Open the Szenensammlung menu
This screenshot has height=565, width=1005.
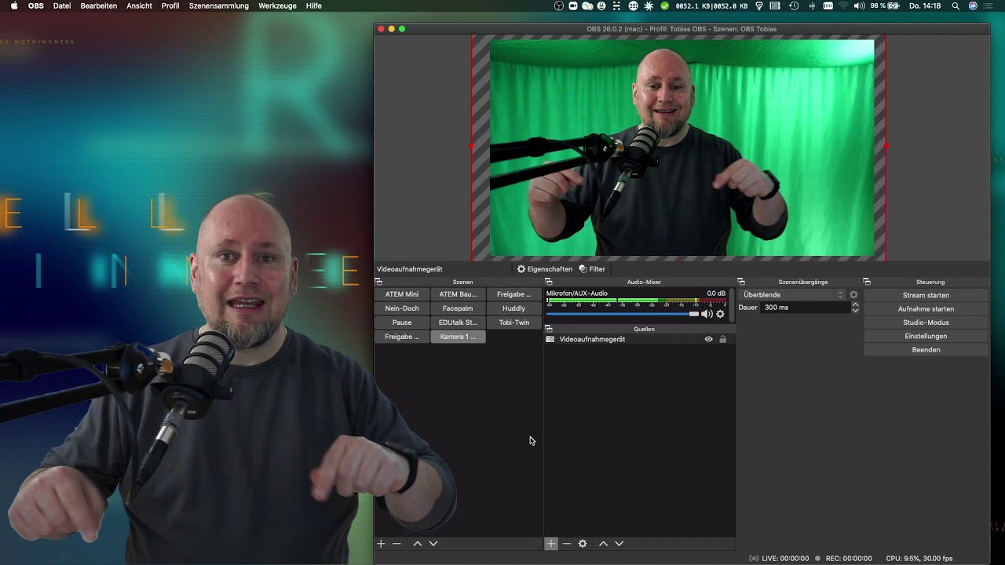(218, 5)
